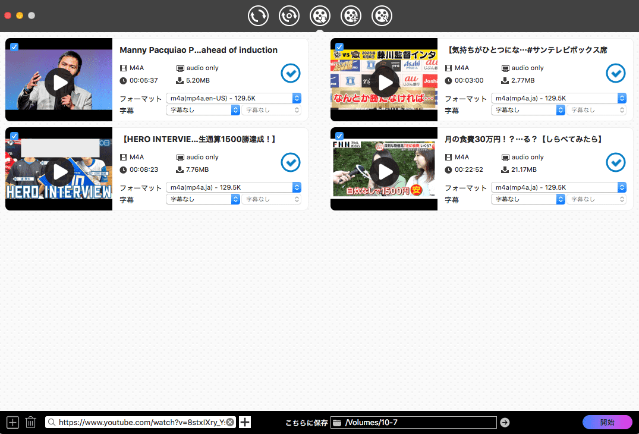Open format dropdown for 月の食費30万円 video

(x=558, y=187)
